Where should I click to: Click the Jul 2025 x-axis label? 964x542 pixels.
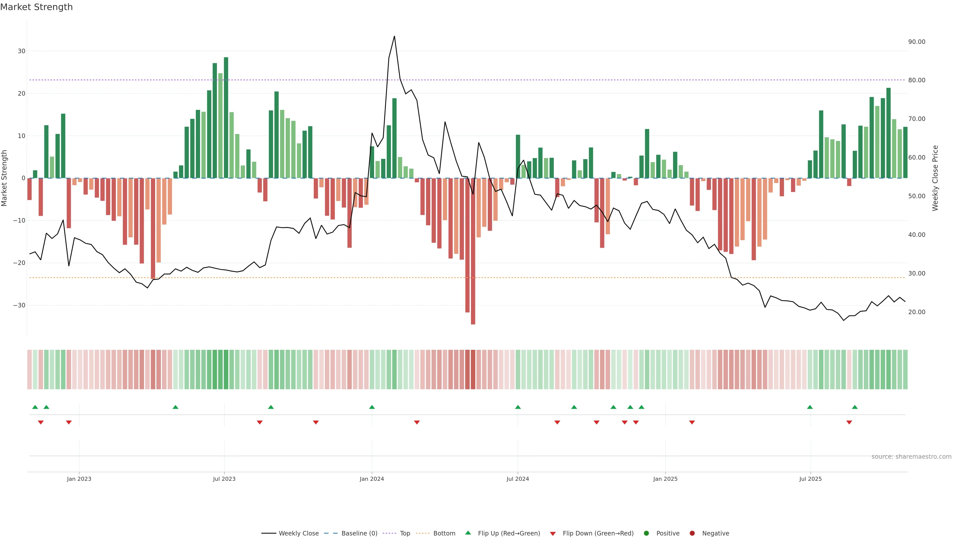click(810, 479)
